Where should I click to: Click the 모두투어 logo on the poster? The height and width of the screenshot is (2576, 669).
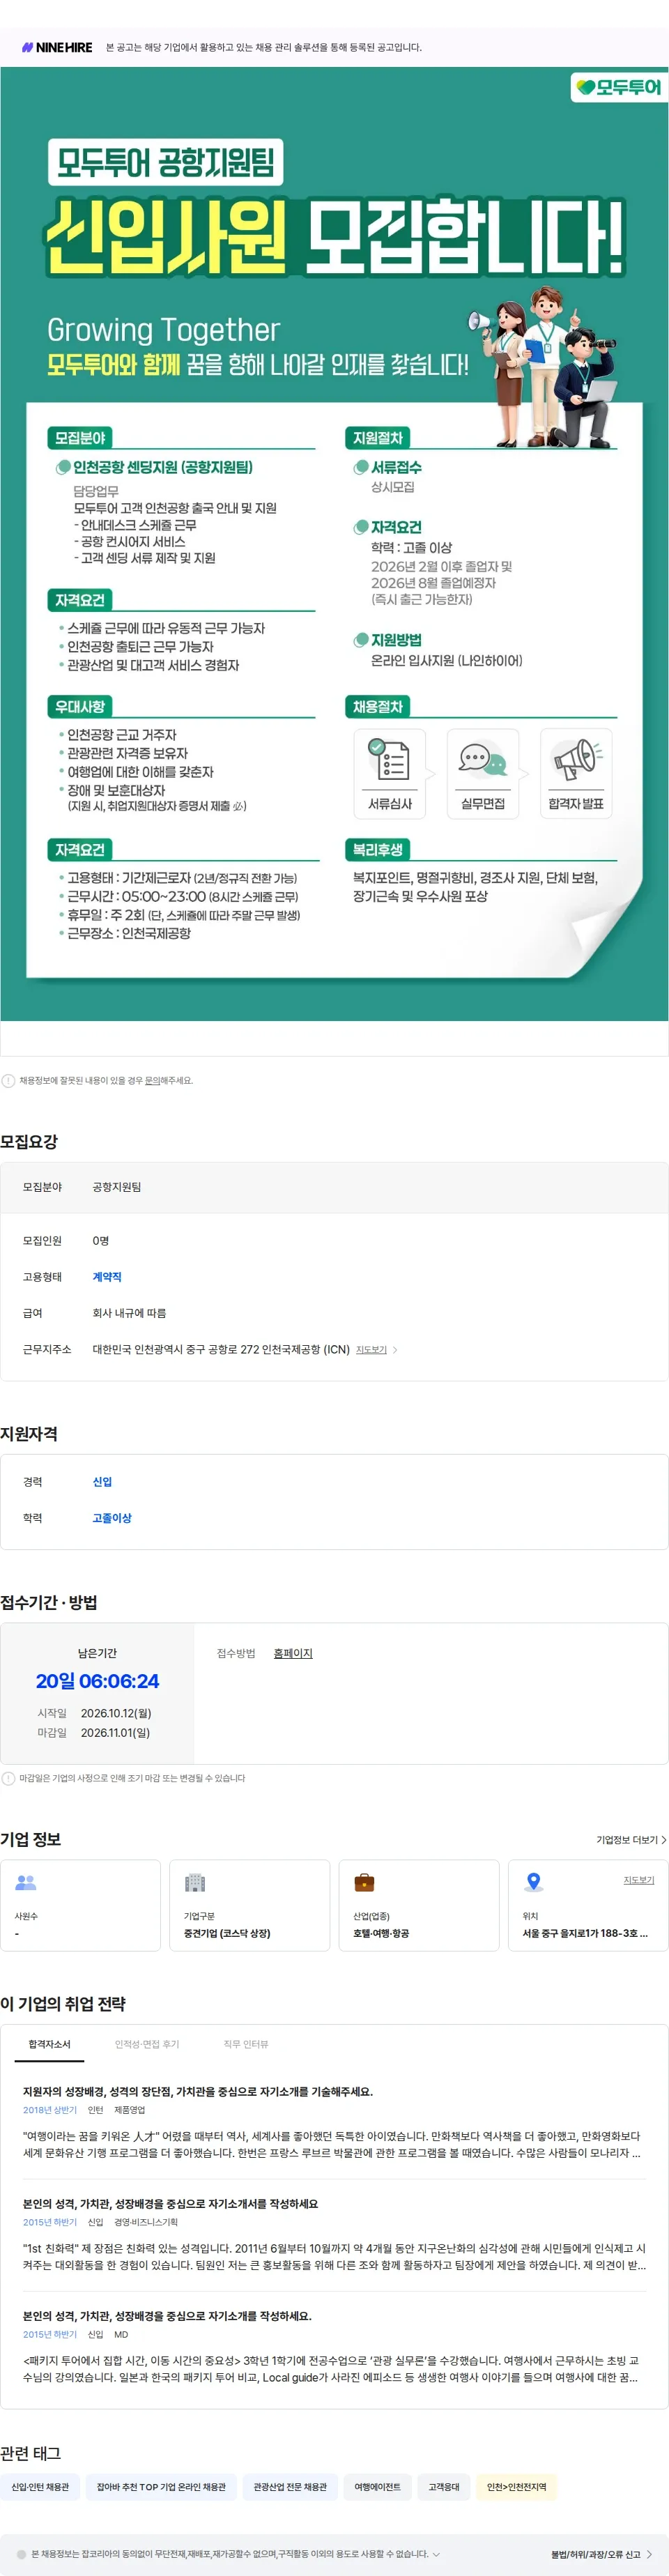tap(619, 87)
